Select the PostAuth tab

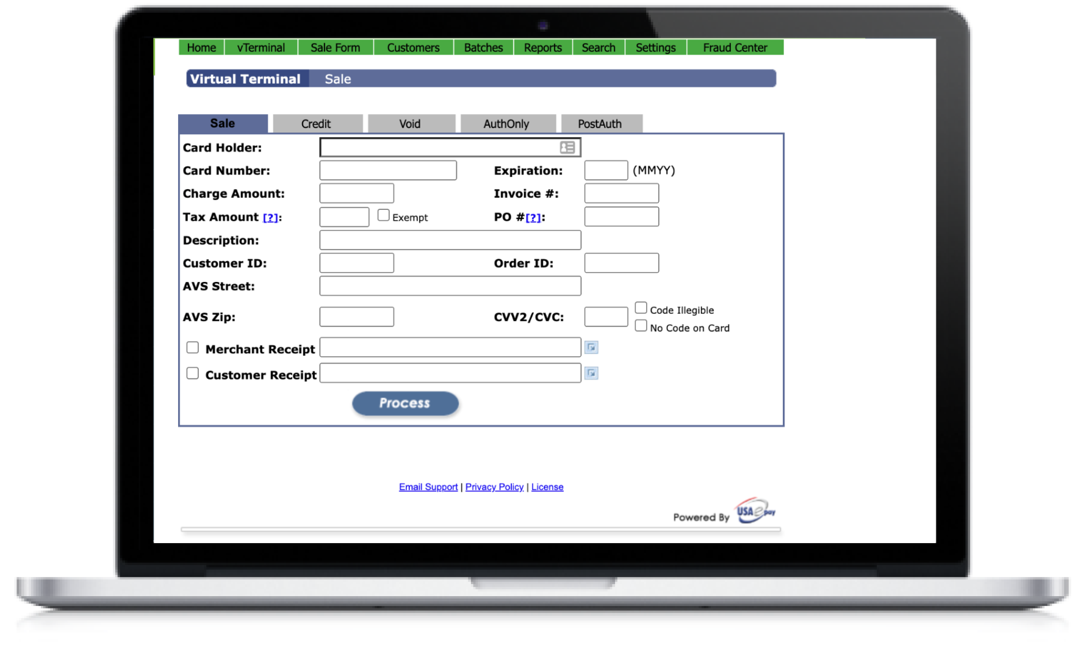pos(600,123)
